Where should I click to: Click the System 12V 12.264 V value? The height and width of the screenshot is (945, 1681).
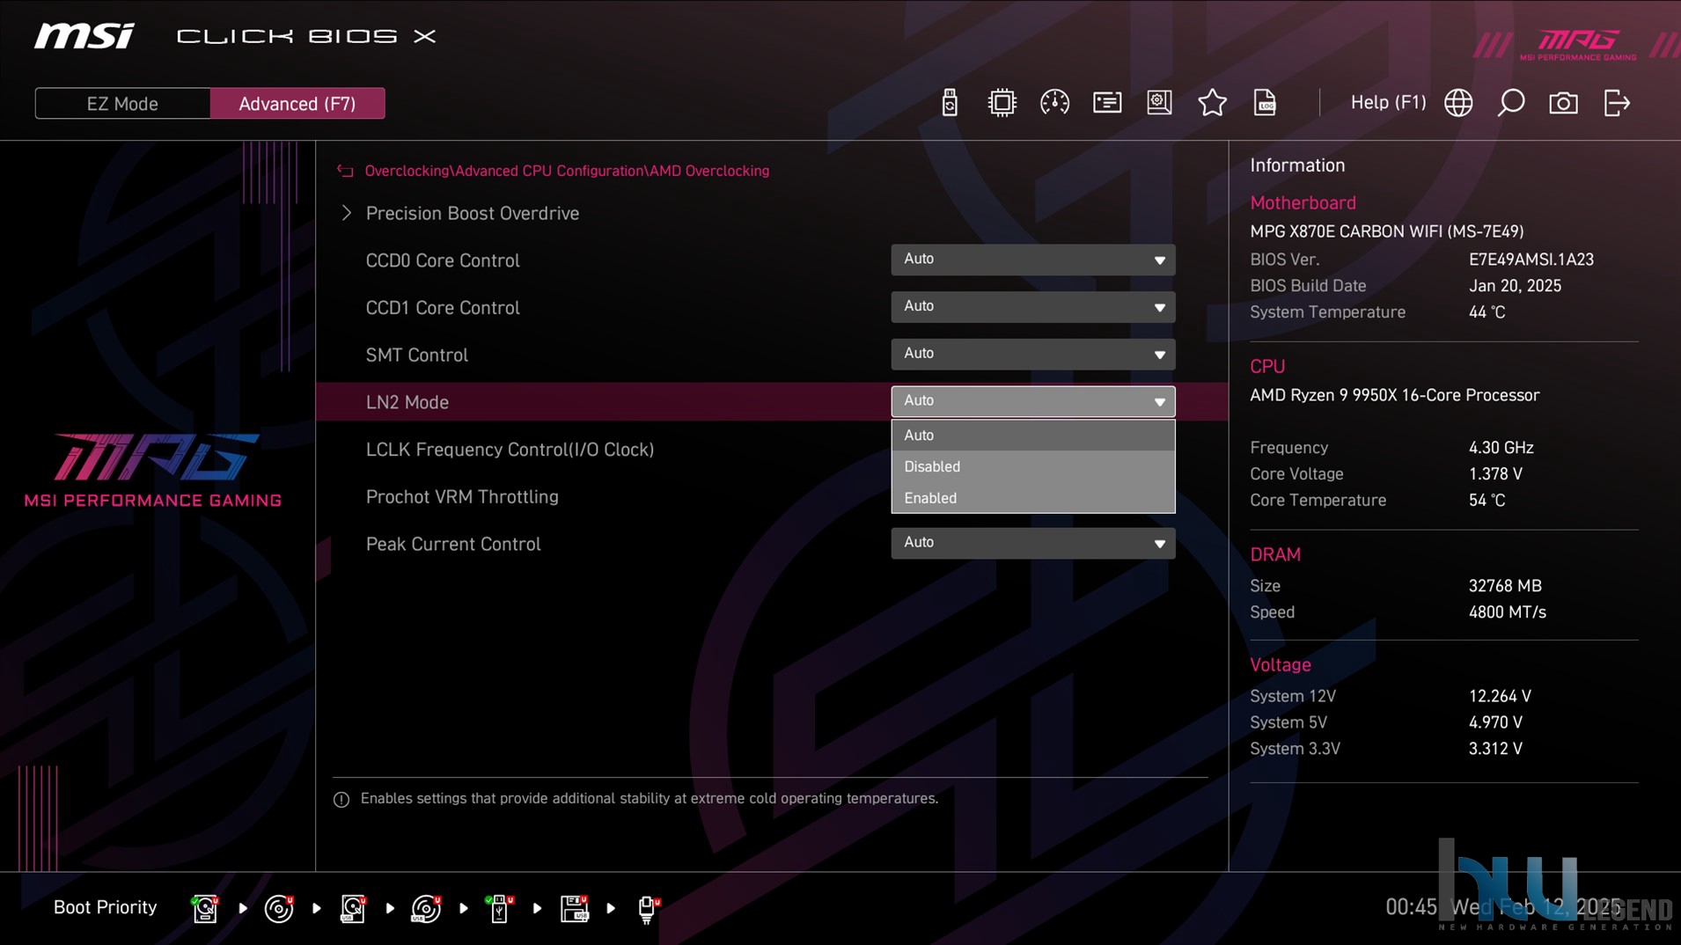(1500, 696)
